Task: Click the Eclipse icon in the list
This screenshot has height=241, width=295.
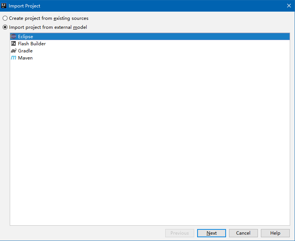Action: (x=13, y=36)
